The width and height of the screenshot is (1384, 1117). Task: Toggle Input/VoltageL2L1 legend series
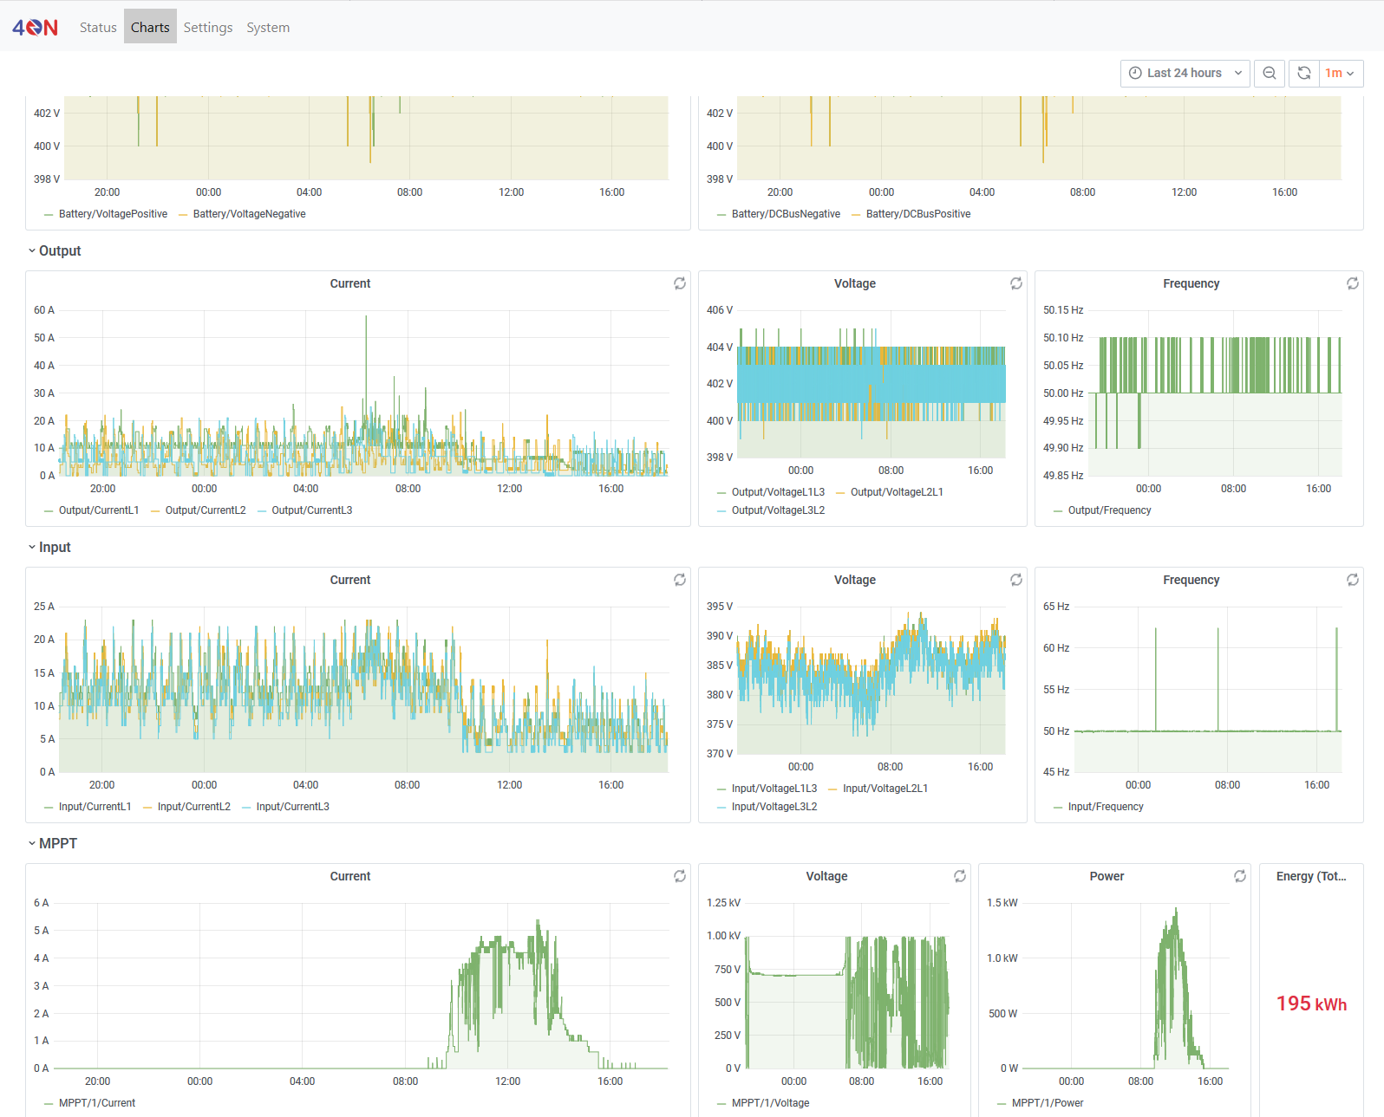point(885,789)
